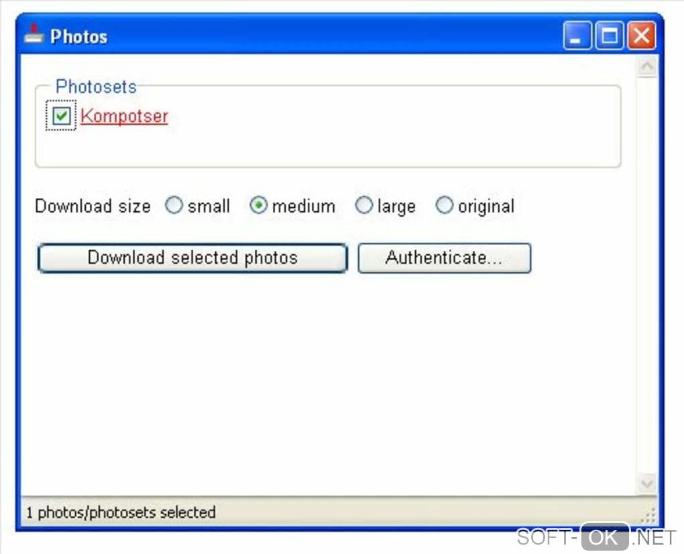Select the medium download size
This screenshot has width=684, height=554.
pos(258,205)
